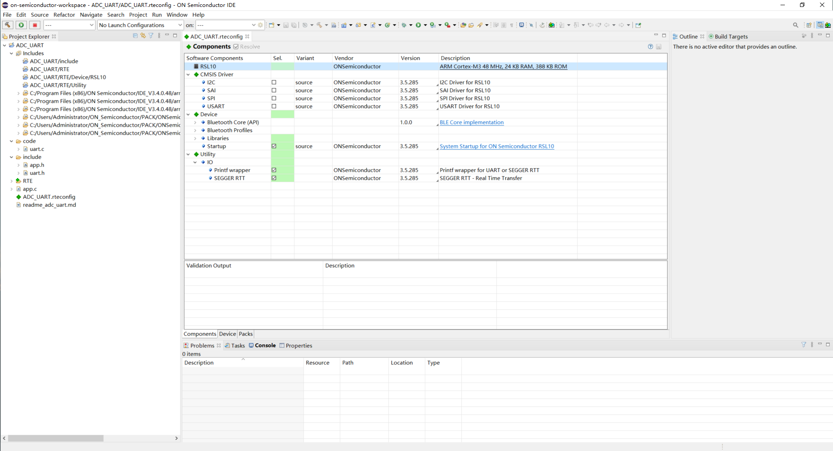Image resolution: width=833 pixels, height=451 pixels.
Task: Uncheck the SEGGER RTT checkbox
Action: click(x=274, y=178)
